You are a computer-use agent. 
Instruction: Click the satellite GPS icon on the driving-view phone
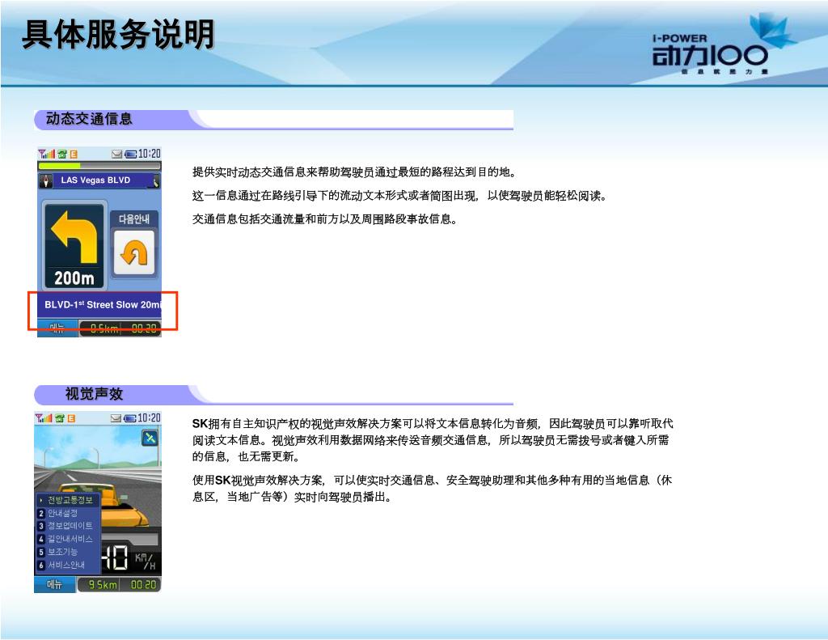(150, 438)
